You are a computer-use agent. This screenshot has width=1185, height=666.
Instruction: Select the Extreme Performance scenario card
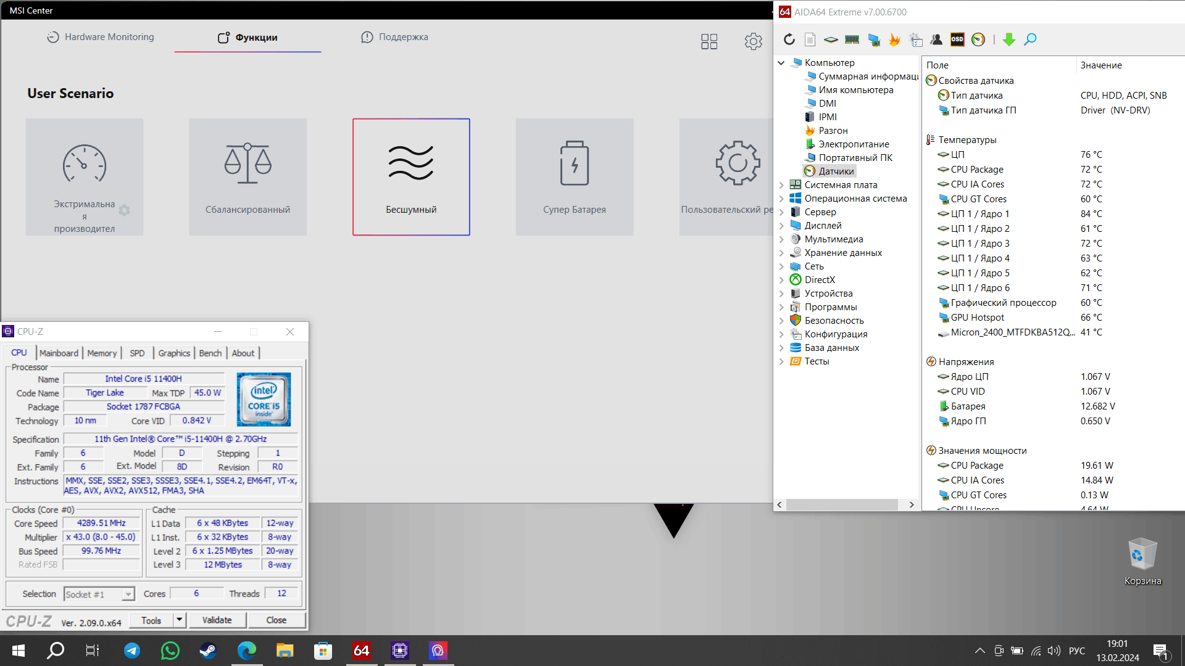point(85,177)
